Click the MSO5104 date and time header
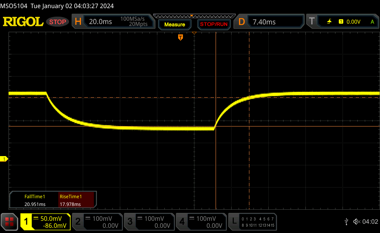380x233 pixels. coord(57,6)
